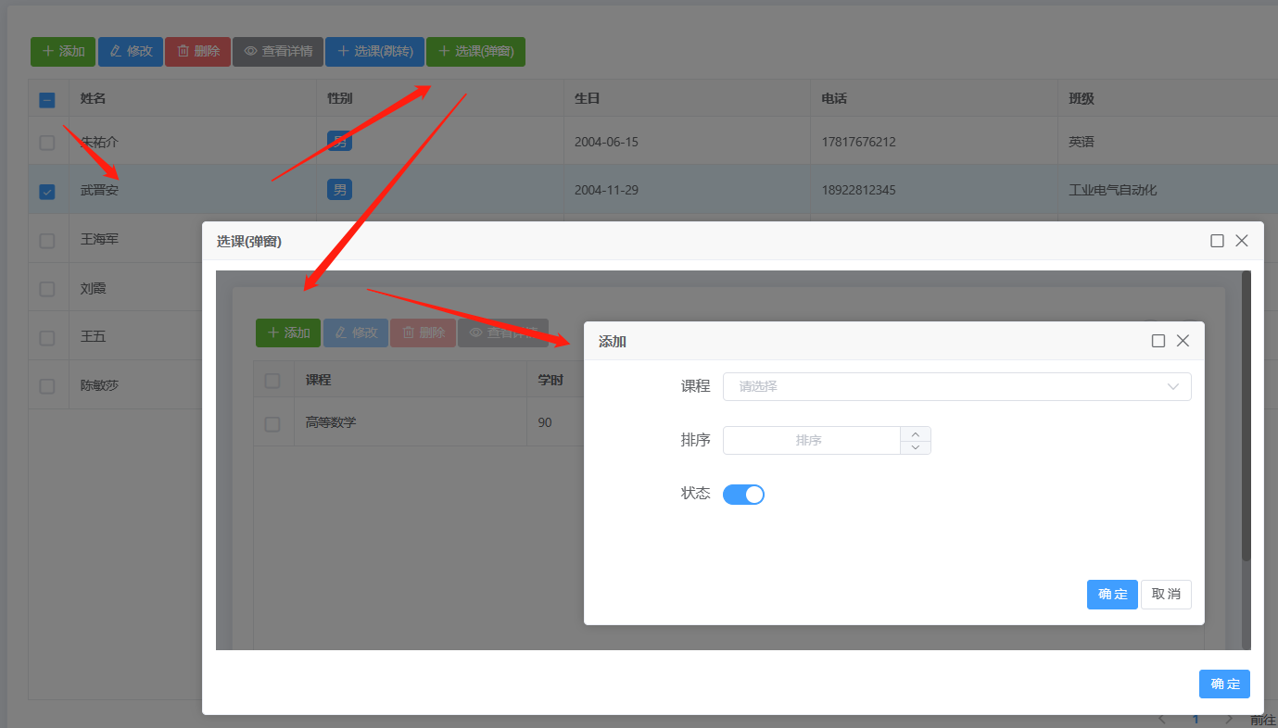
Task: Click the red 删除 trash button in top toolbar
Action: 197,52
